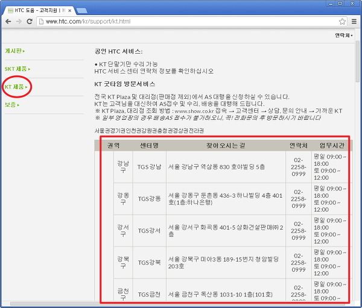The width and height of the screenshot is (362, 308).
Task: Click business hours in TGS강서 row
Action: pos(330,231)
